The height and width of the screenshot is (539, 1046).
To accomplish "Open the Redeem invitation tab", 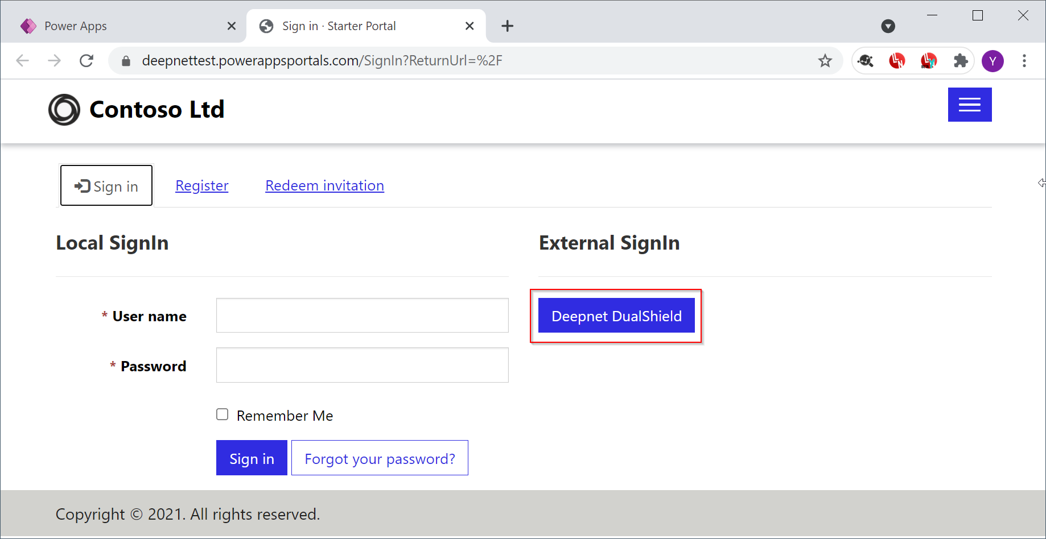I will tap(324, 186).
